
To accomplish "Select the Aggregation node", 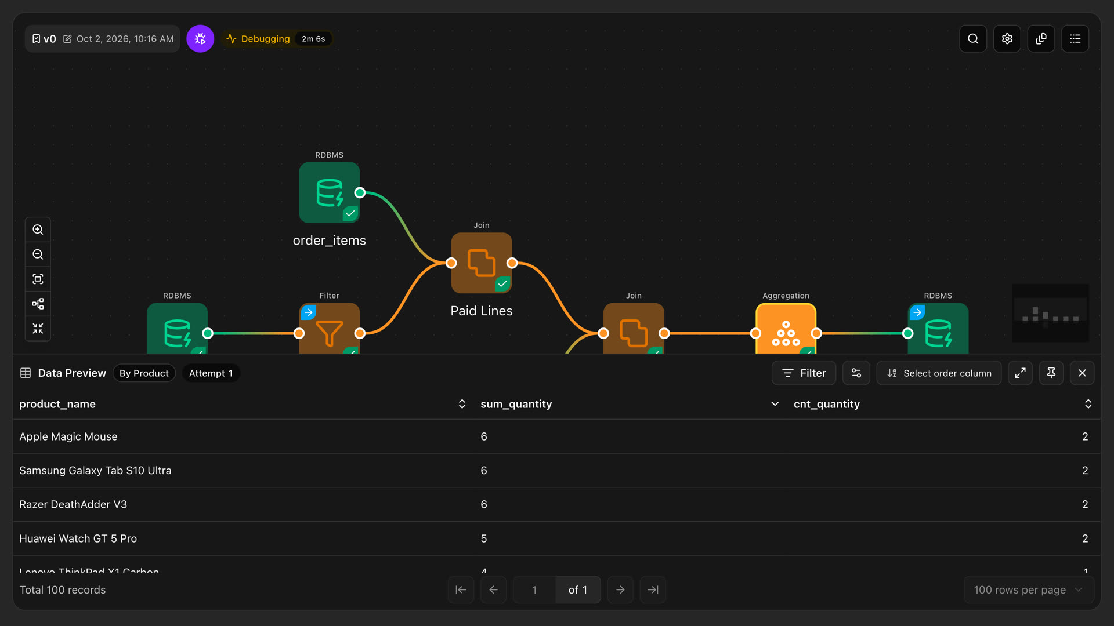I will 786,329.
